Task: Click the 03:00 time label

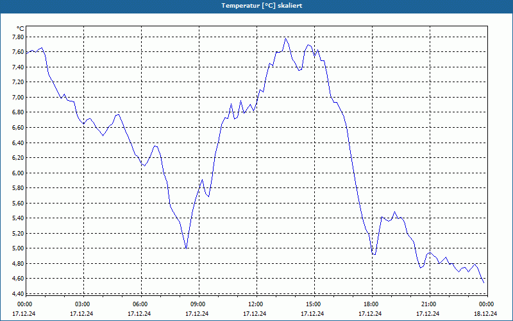Action: pyautogui.click(x=83, y=304)
